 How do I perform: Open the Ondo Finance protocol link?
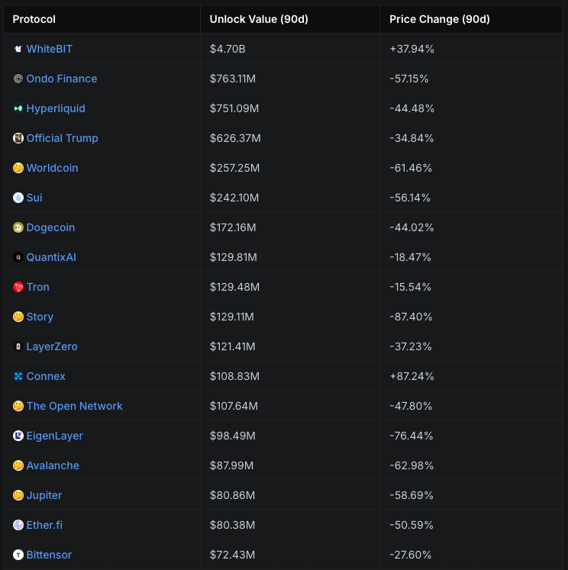tap(62, 79)
